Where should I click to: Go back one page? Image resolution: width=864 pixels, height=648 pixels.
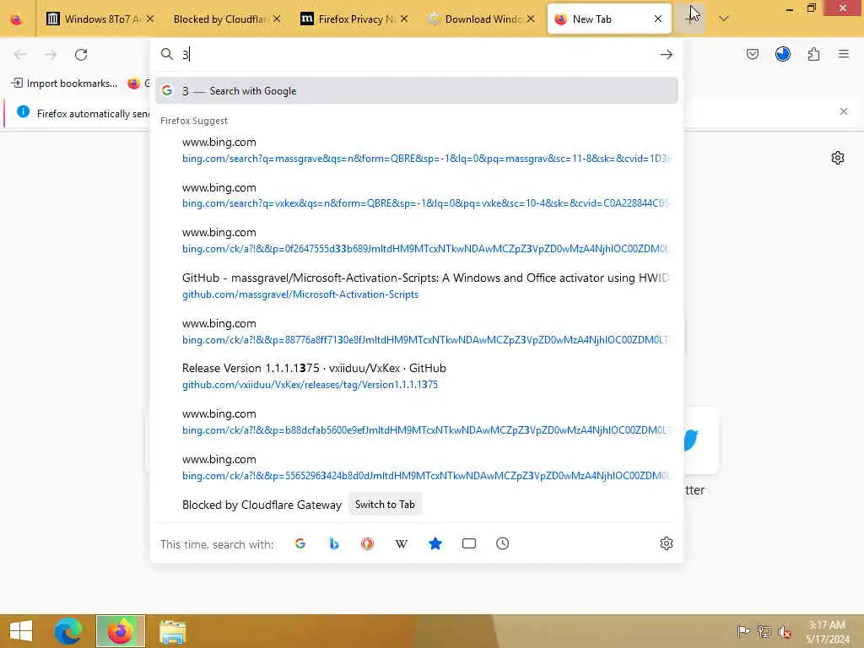point(20,55)
